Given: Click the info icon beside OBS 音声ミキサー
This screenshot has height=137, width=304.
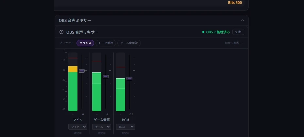Looking at the screenshot, I should [x=61, y=32].
